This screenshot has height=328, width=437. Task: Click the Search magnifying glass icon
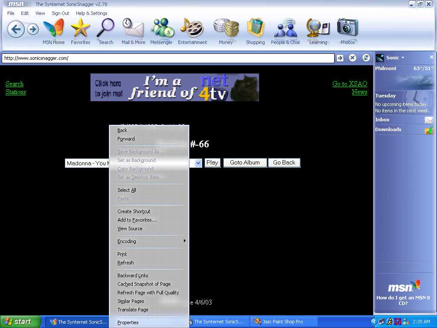[x=106, y=29]
